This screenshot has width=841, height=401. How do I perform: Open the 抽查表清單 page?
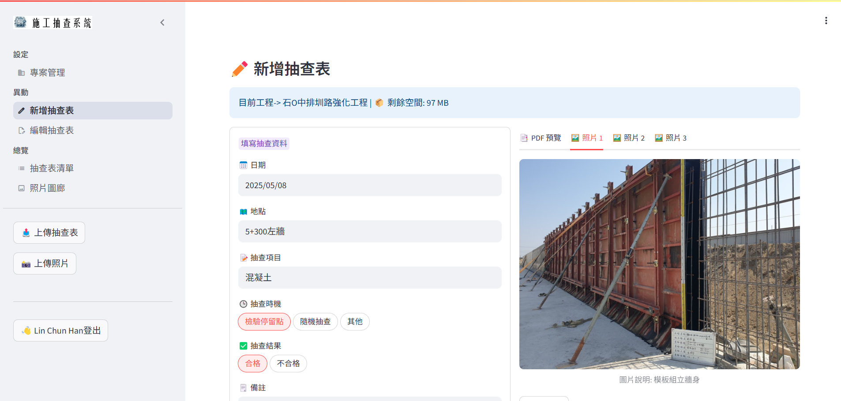pos(93,168)
